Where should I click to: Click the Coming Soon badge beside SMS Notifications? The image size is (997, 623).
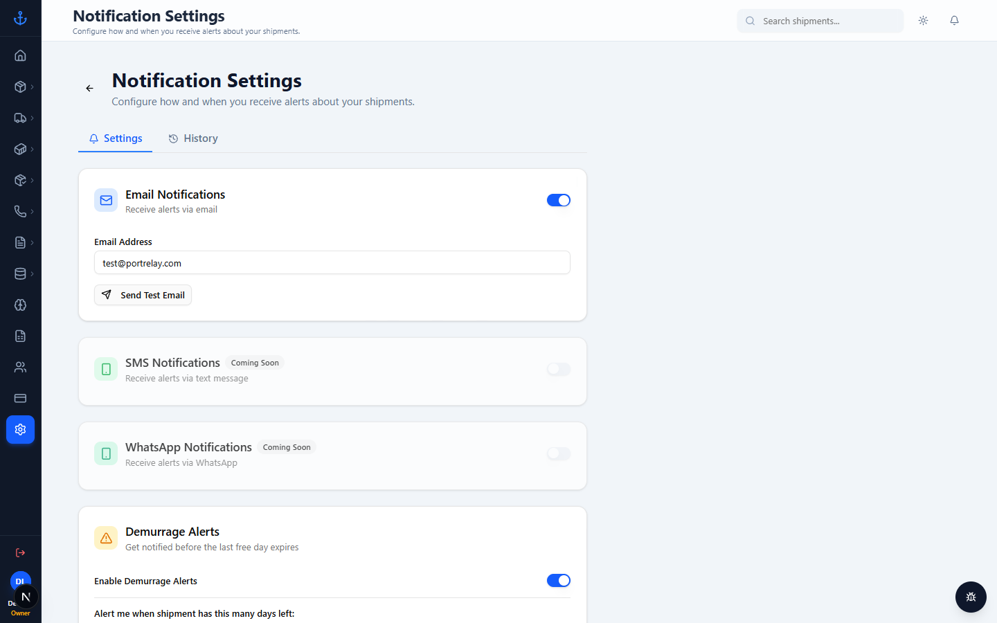click(255, 363)
